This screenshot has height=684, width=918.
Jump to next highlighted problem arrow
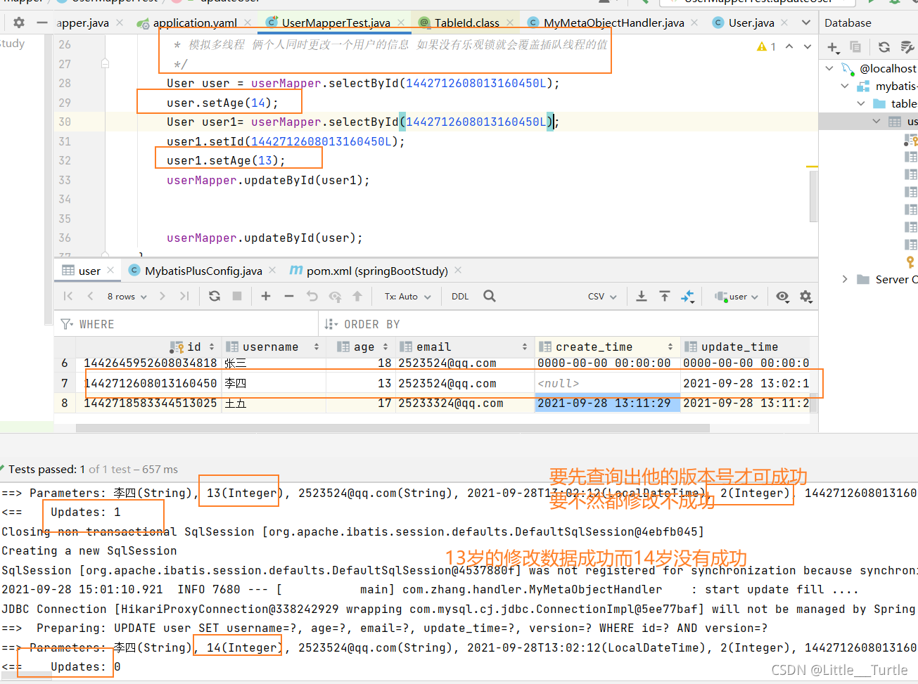click(808, 46)
